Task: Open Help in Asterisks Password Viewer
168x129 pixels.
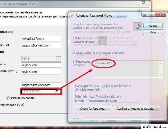Action: coord(153,32)
